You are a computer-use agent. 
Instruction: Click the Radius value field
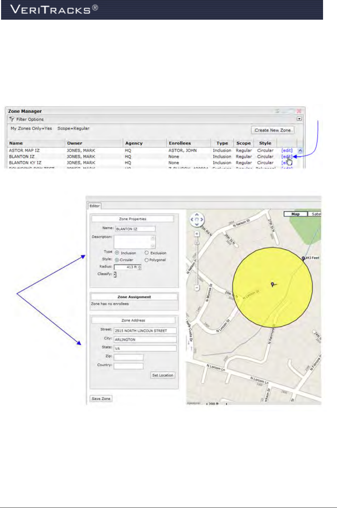pos(126,267)
